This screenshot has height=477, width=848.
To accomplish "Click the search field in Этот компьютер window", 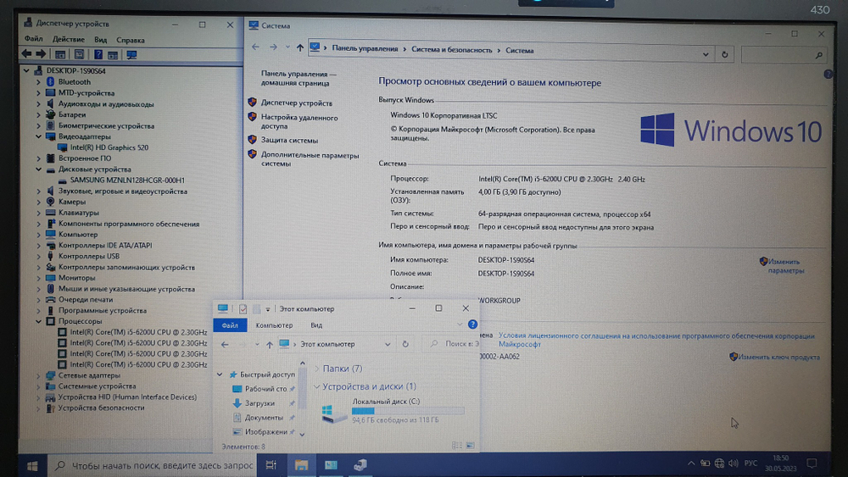I will (x=453, y=344).
